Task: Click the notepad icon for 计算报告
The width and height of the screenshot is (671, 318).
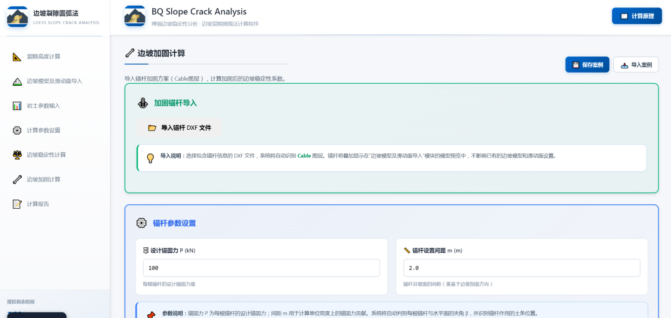Action: point(17,204)
